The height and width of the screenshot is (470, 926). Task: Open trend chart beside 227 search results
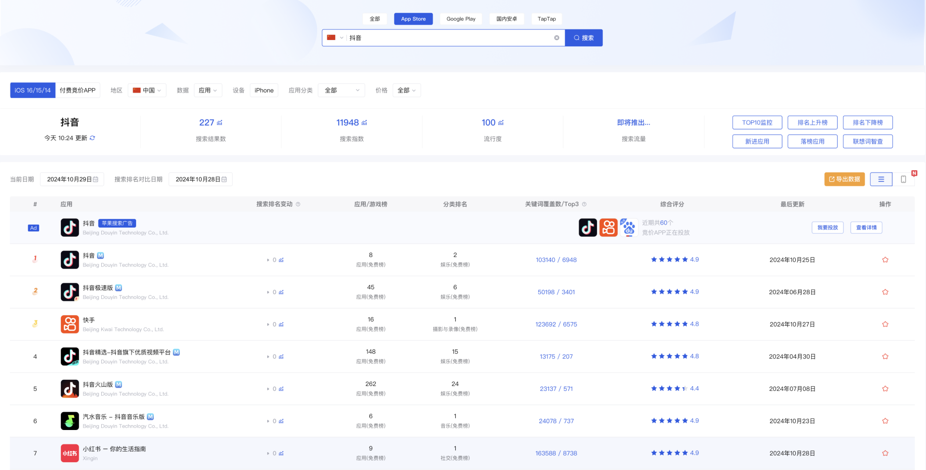[219, 123]
